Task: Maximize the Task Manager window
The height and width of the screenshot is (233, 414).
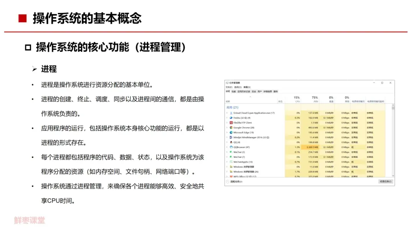Action: pos(382,83)
